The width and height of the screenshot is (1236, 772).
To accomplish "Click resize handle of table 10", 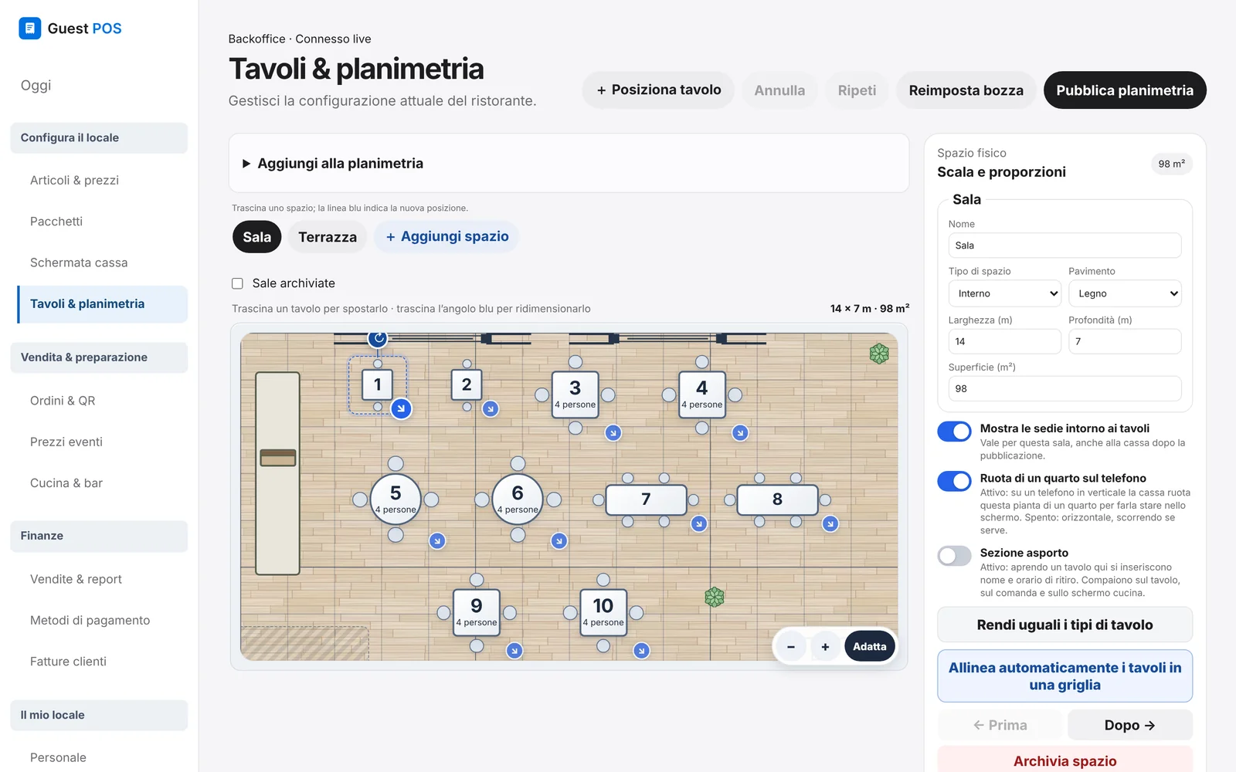I will click(x=641, y=651).
